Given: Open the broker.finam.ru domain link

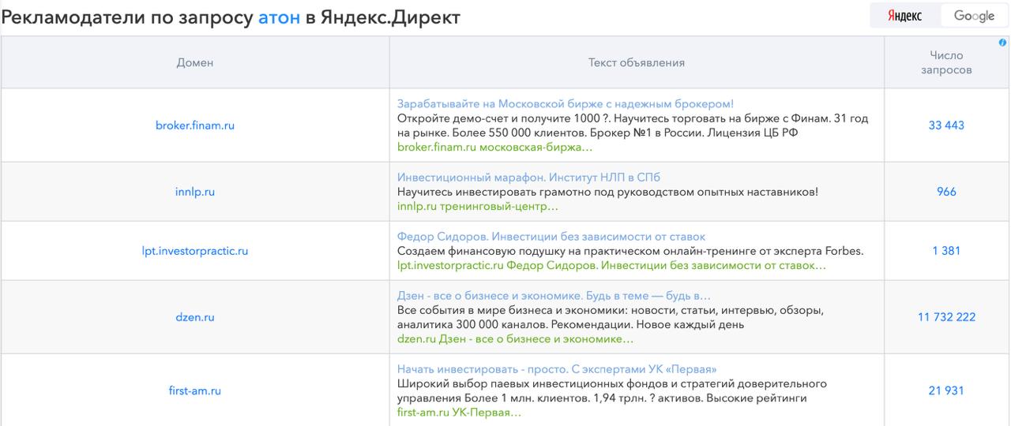Looking at the screenshot, I should tap(194, 125).
